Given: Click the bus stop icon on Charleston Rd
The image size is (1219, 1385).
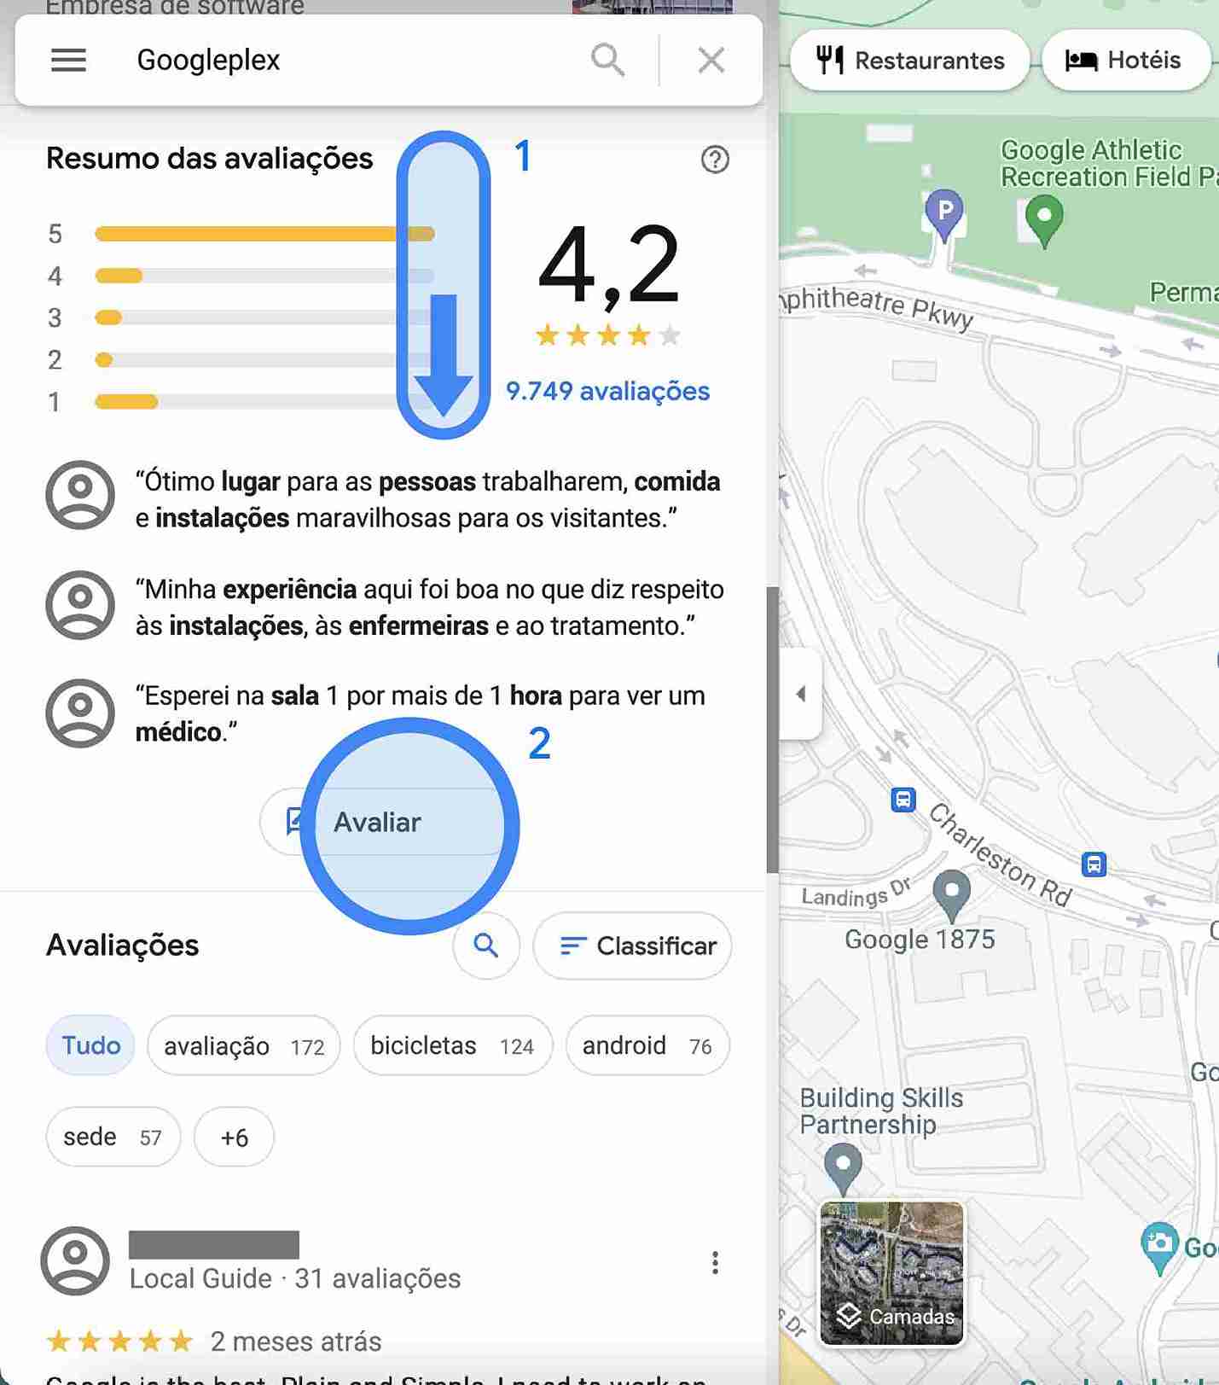Looking at the screenshot, I should [x=1094, y=864].
